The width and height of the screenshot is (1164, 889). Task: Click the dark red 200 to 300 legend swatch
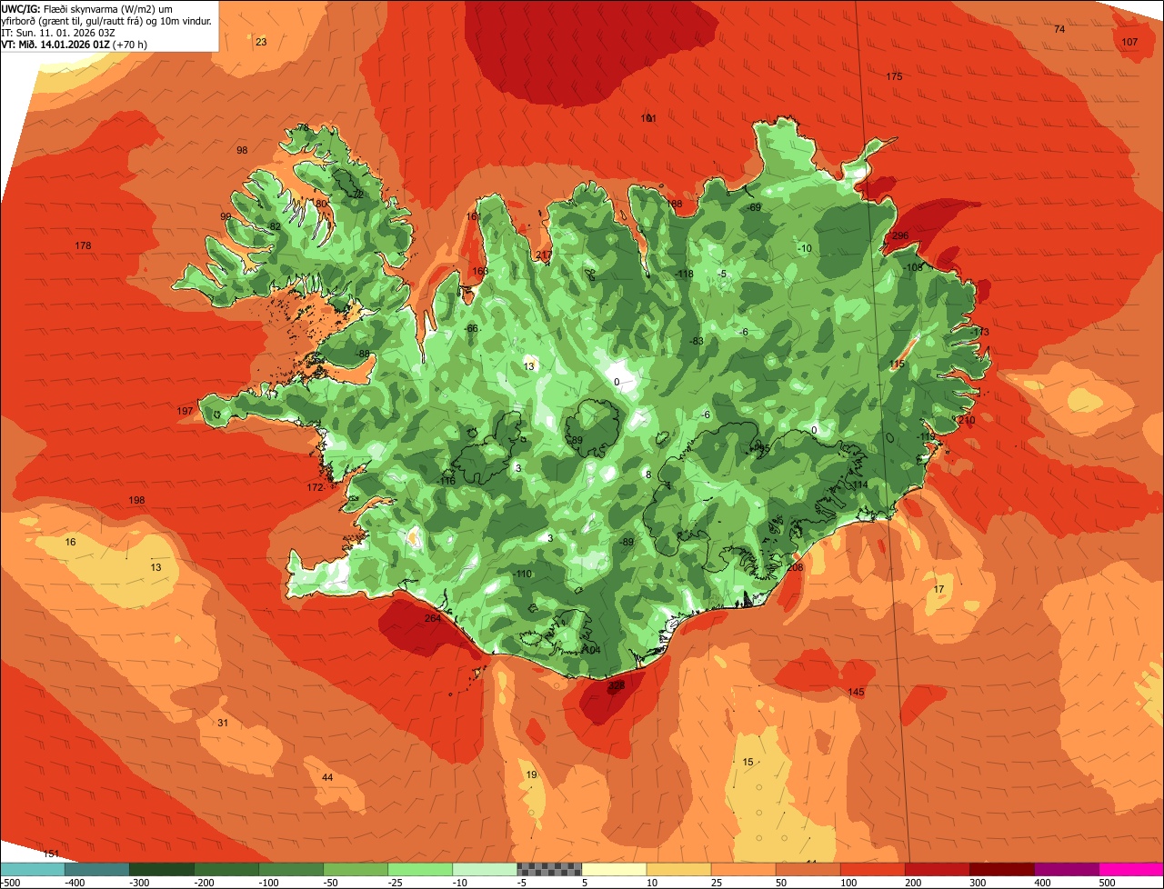(x=1002, y=869)
